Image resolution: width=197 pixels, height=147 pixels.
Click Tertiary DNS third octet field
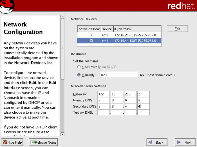pos(130,112)
